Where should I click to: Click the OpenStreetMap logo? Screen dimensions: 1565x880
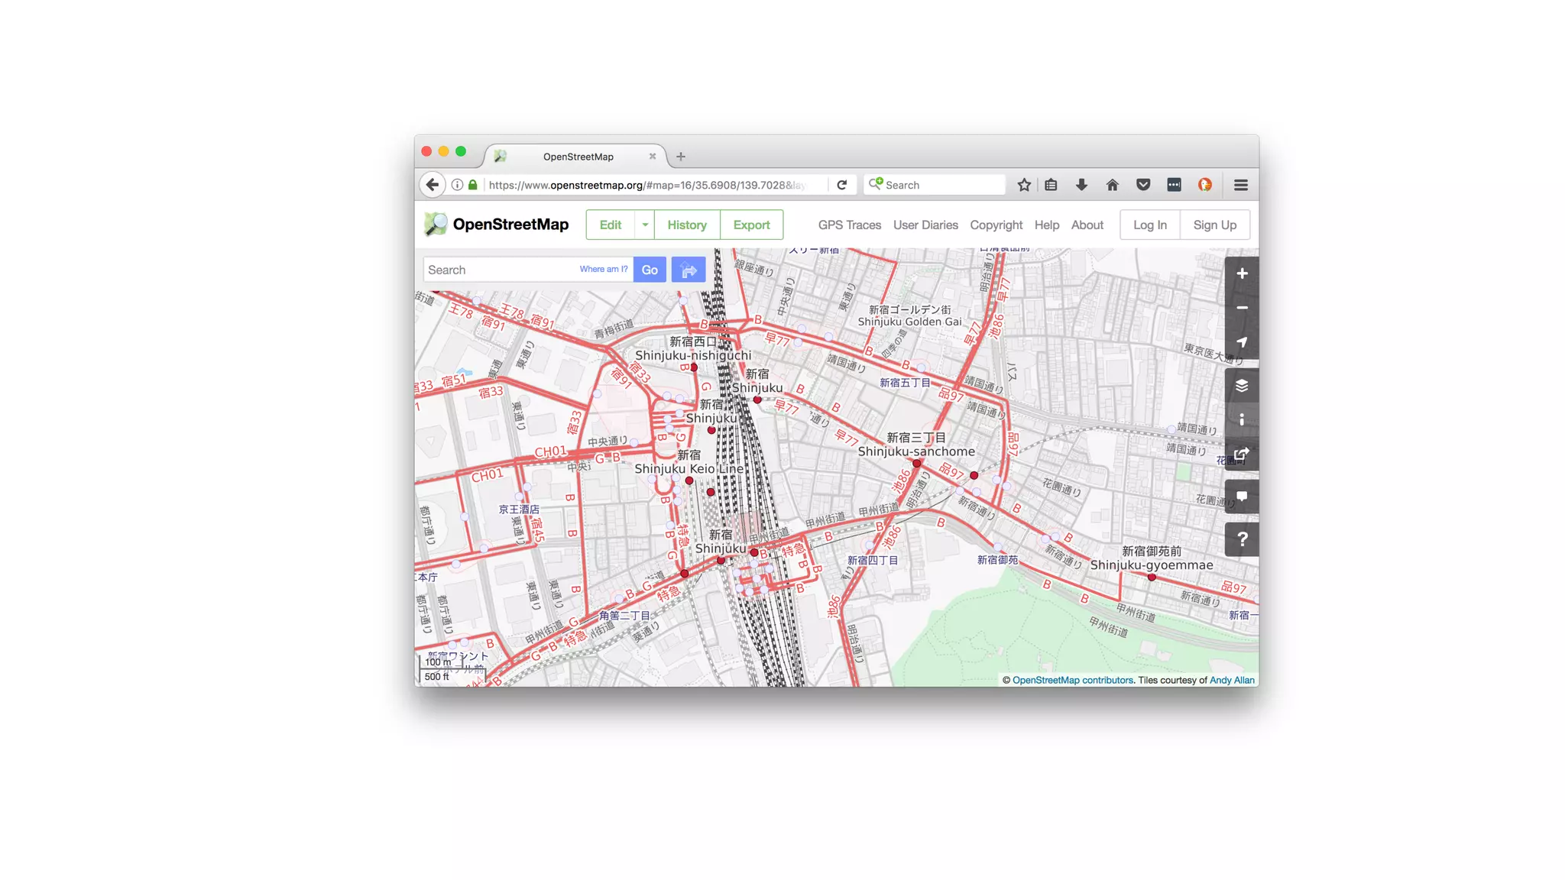tap(497, 225)
